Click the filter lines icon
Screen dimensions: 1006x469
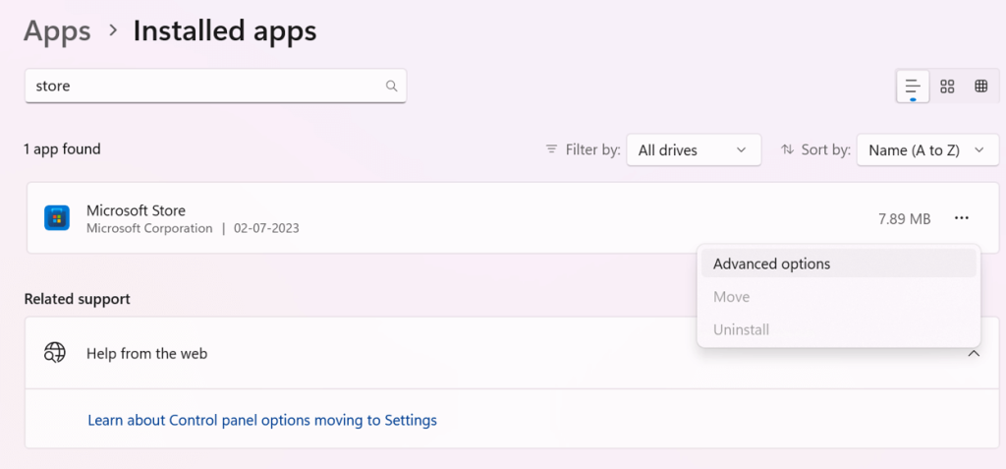551,149
